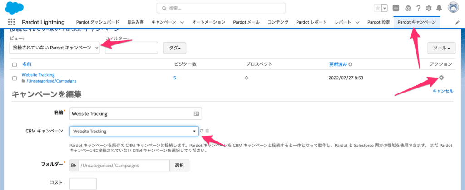Image resolution: width=465 pixels, height=190 pixels.
Task: Open the Salesforce cloud logo home
Action: pos(14,8)
